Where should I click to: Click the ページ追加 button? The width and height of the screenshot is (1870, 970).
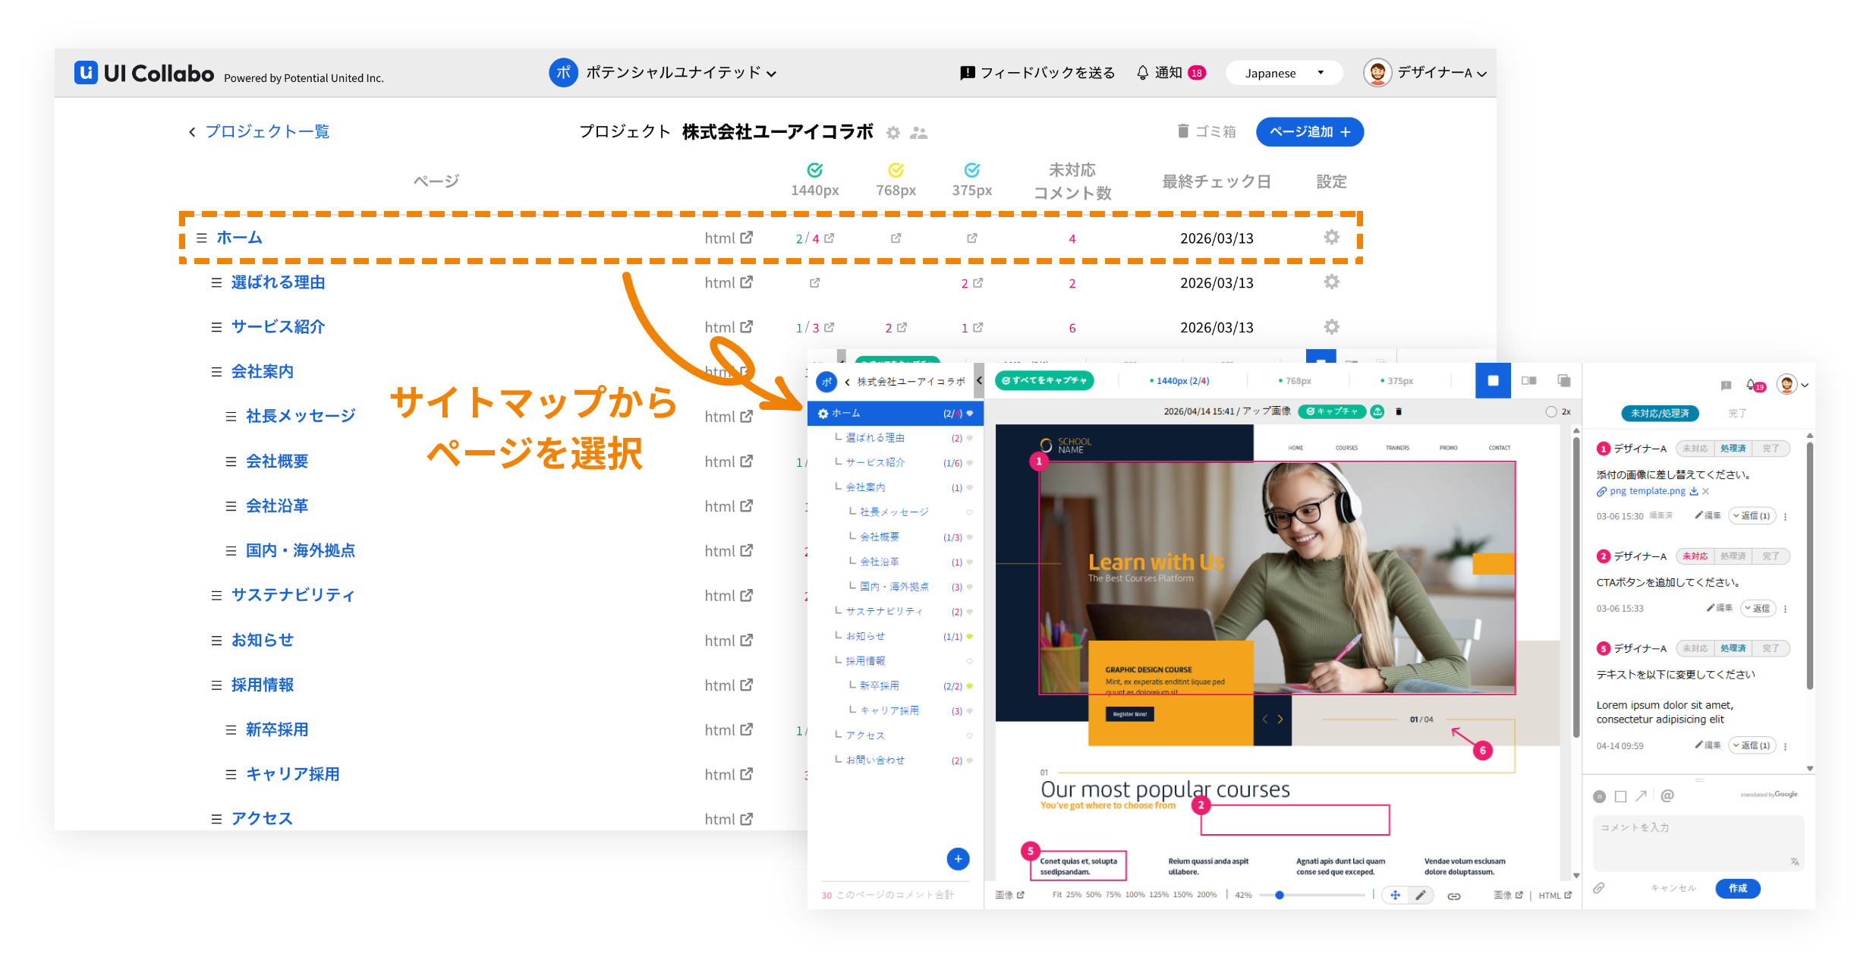coord(1310,131)
